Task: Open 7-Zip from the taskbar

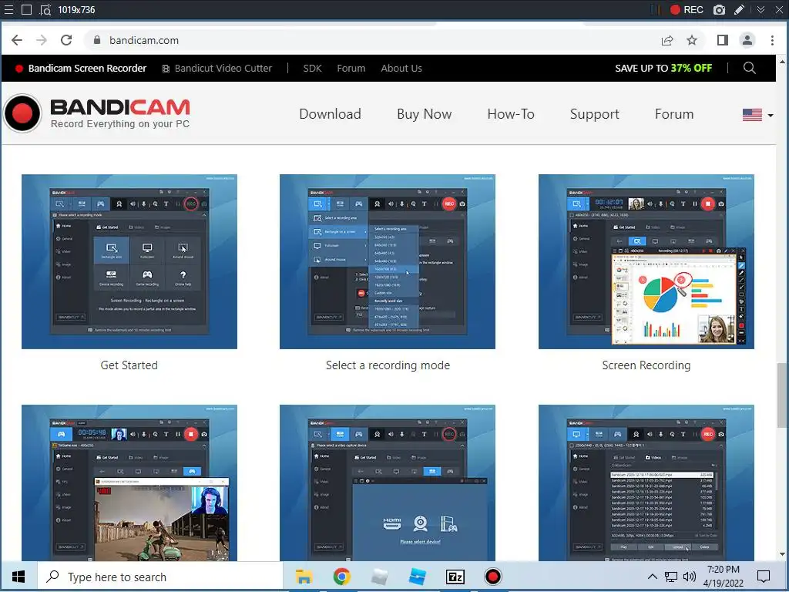Action: [455, 577]
